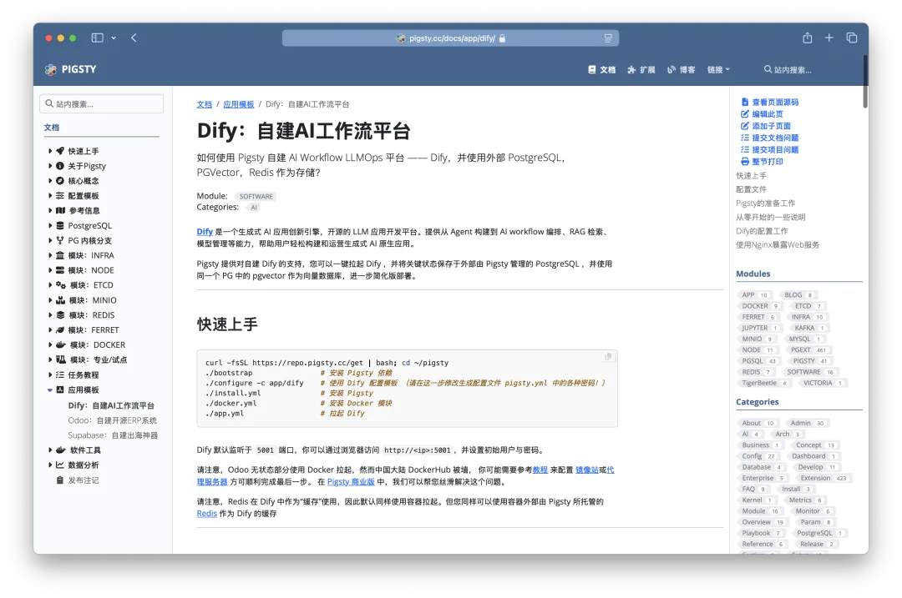Viewport: 902px width, 598px height.
Task: Click the list icon beside 任务教程
Action: pos(60,374)
